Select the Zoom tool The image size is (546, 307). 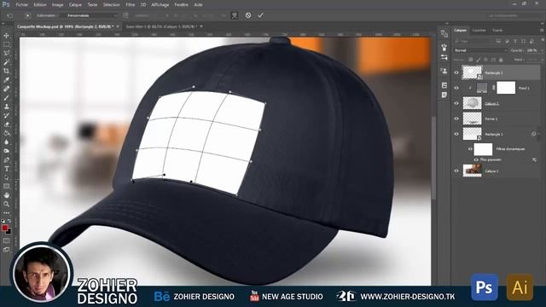click(x=6, y=204)
